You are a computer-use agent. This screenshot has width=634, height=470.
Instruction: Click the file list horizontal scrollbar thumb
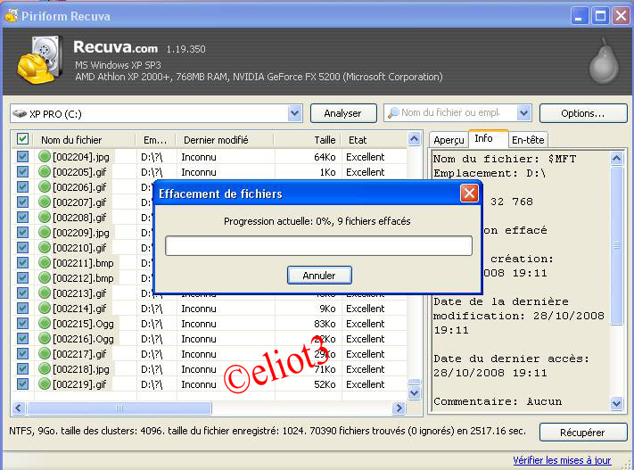(x=119, y=408)
